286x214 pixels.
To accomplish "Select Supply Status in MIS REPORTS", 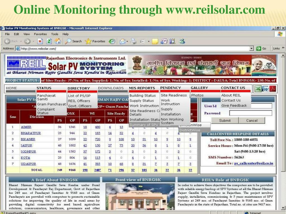I will (142, 101).
